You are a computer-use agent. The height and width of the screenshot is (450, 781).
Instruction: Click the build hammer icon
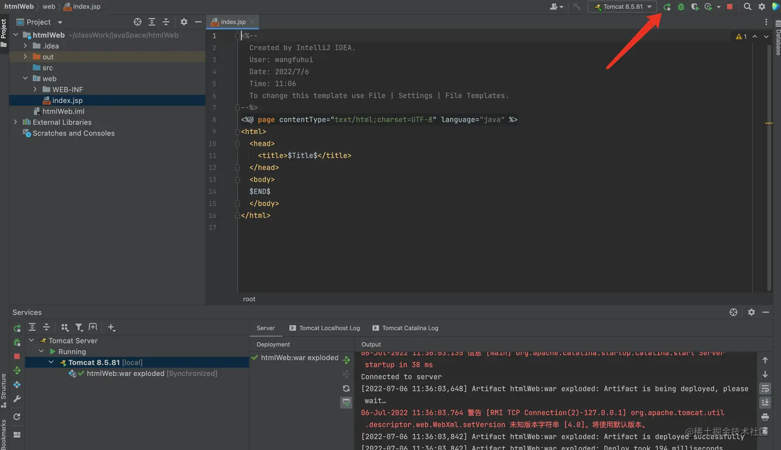click(x=576, y=7)
